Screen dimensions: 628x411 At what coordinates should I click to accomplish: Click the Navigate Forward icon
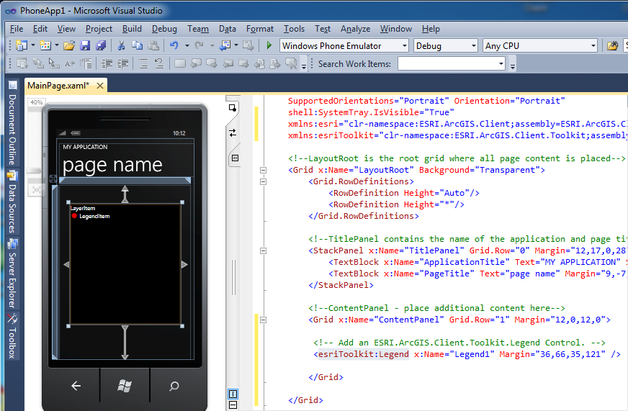click(248, 45)
